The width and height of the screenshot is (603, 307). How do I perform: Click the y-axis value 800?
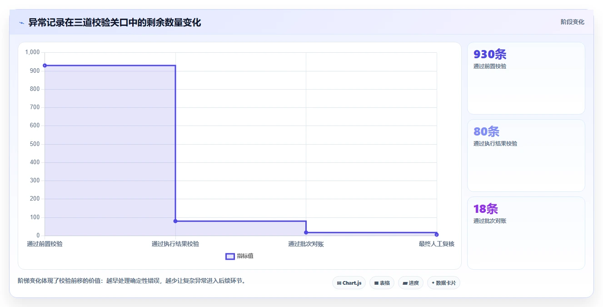35,89
